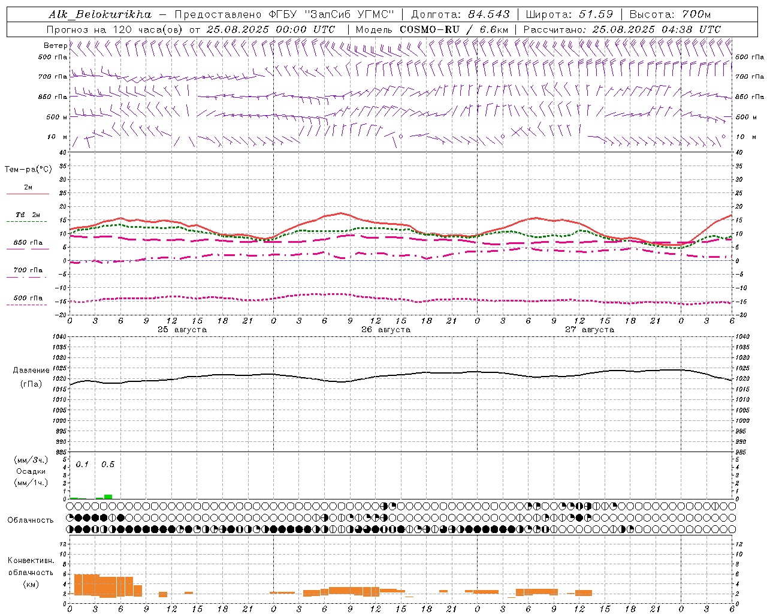767x614 pixels.
Task: Click the '0.1' precipitation amount value
Action: pyautogui.click(x=82, y=465)
